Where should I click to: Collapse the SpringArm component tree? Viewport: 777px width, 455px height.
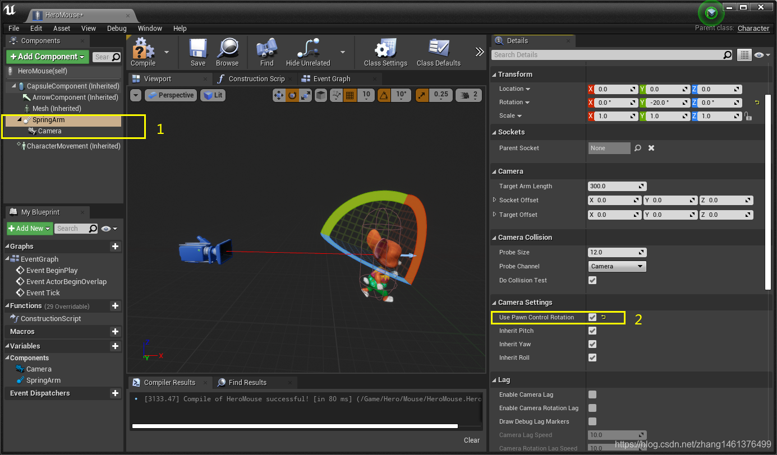pos(19,120)
